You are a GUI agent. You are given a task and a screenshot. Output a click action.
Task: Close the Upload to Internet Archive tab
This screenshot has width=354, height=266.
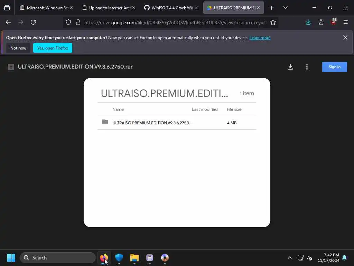click(x=134, y=8)
